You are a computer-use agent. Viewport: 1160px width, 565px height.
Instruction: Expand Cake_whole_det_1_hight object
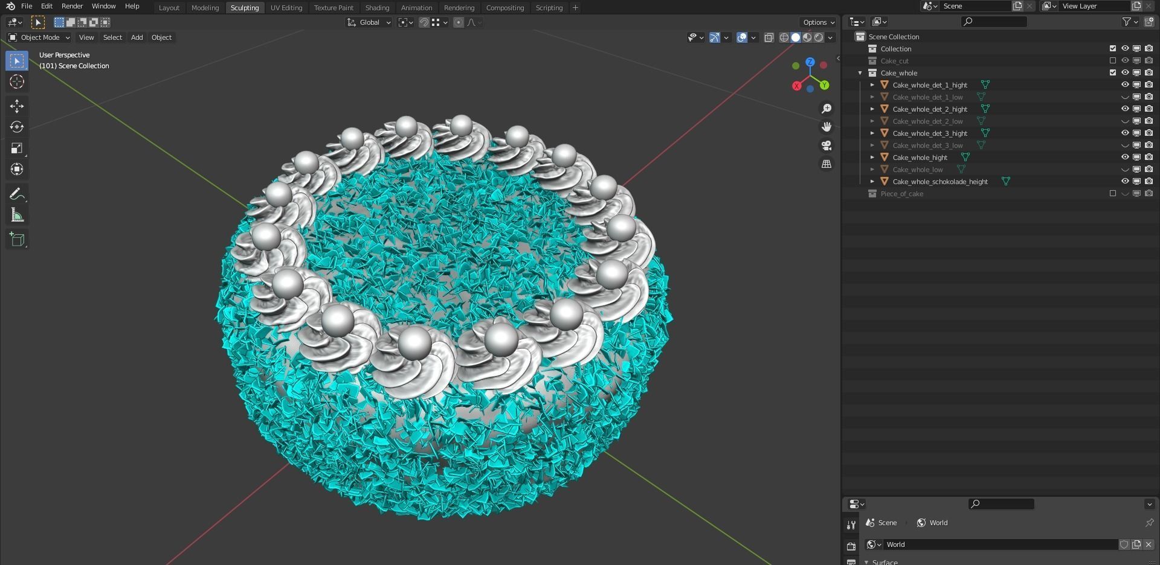click(872, 85)
